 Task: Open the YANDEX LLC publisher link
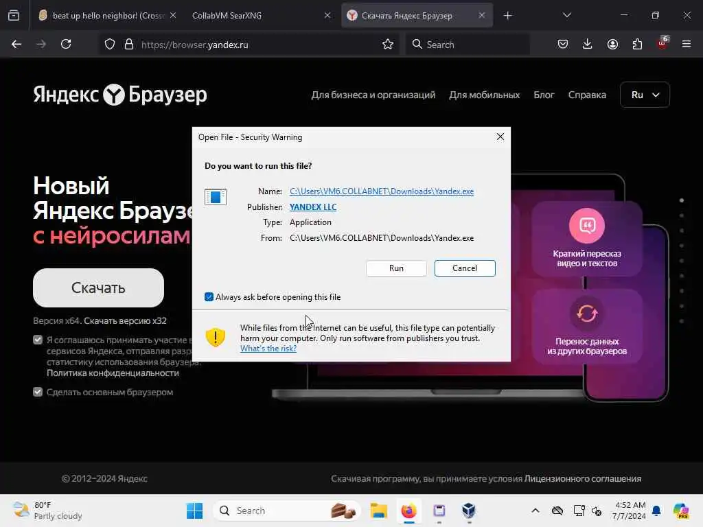[x=313, y=207]
